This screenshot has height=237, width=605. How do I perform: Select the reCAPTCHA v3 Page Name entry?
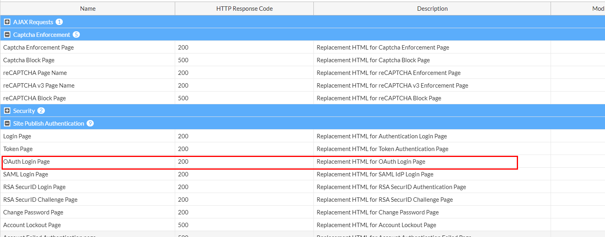pyautogui.click(x=39, y=86)
